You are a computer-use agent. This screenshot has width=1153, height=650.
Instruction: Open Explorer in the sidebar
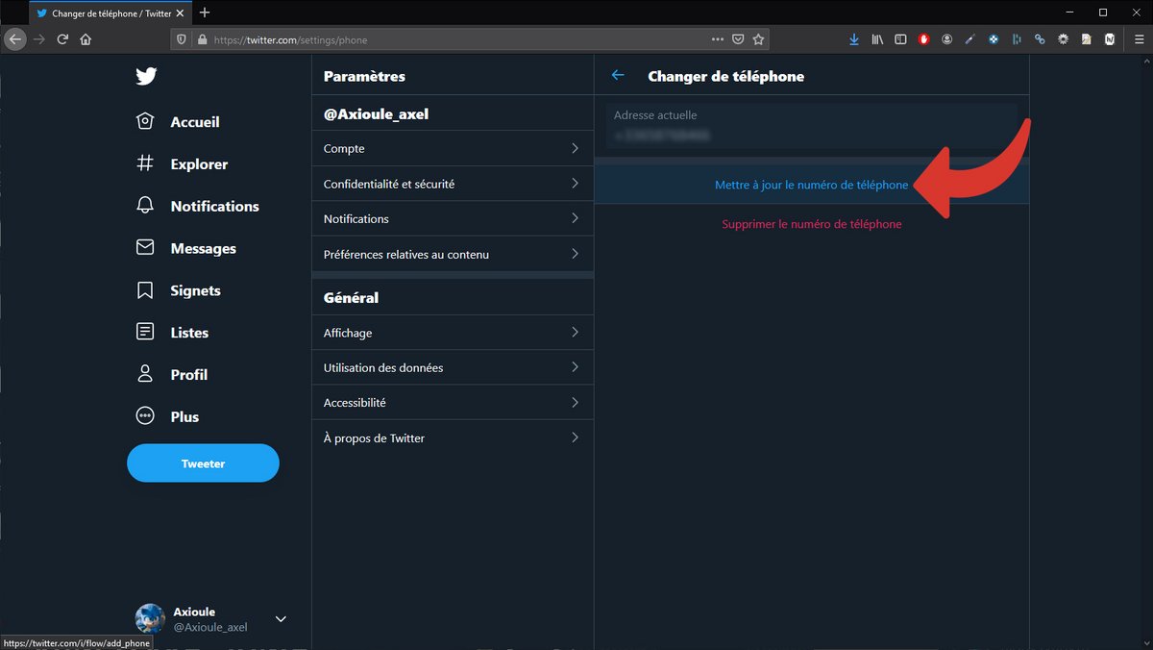pos(199,164)
